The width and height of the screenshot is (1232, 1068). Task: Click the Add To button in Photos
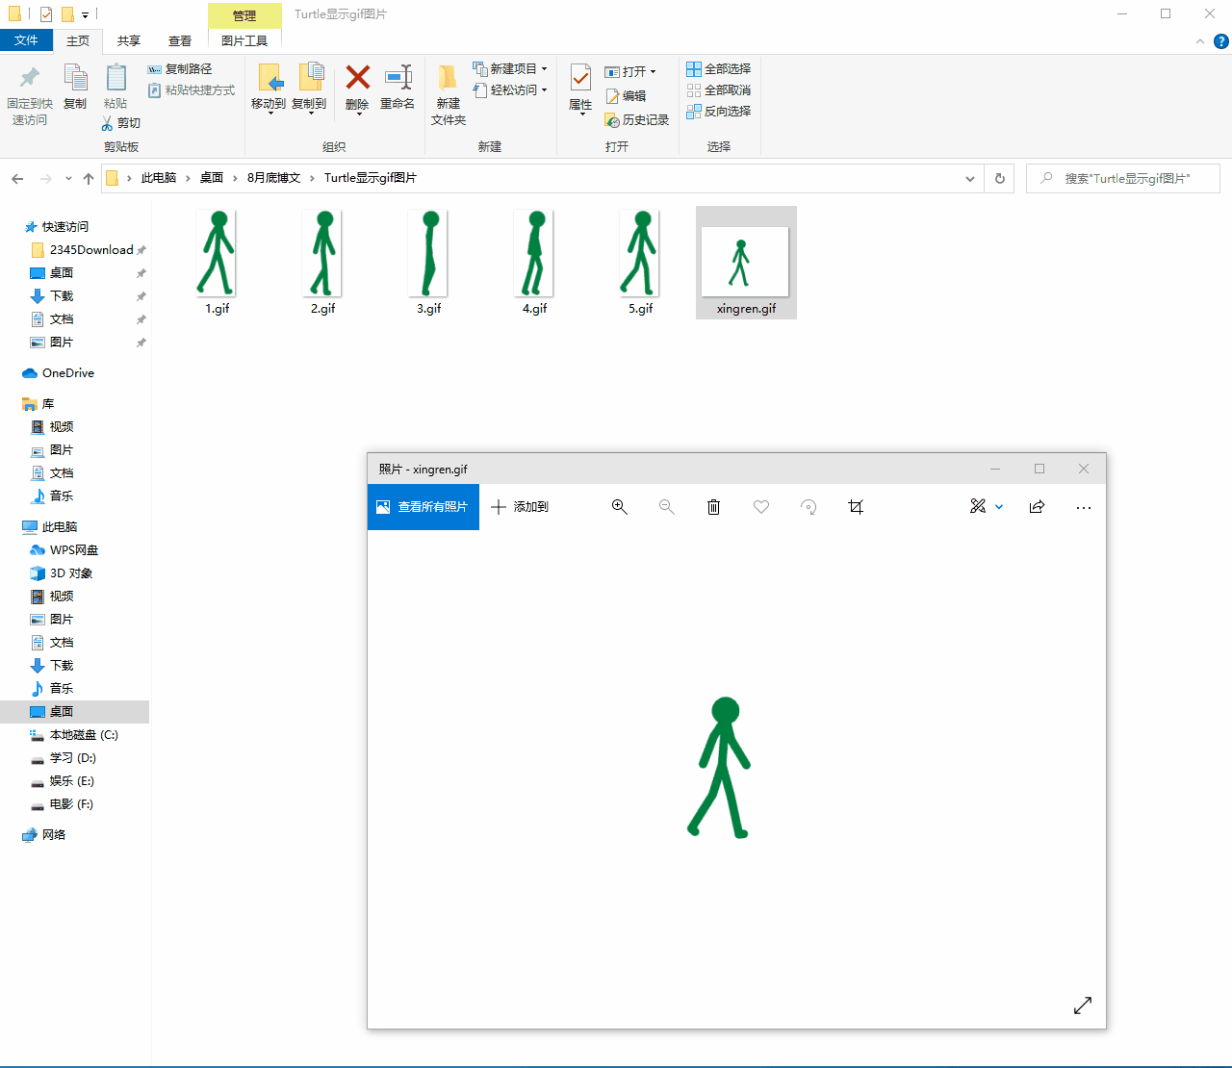[x=520, y=507]
